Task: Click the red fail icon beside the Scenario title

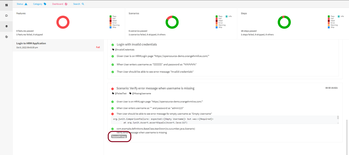Action: tap(112, 88)
